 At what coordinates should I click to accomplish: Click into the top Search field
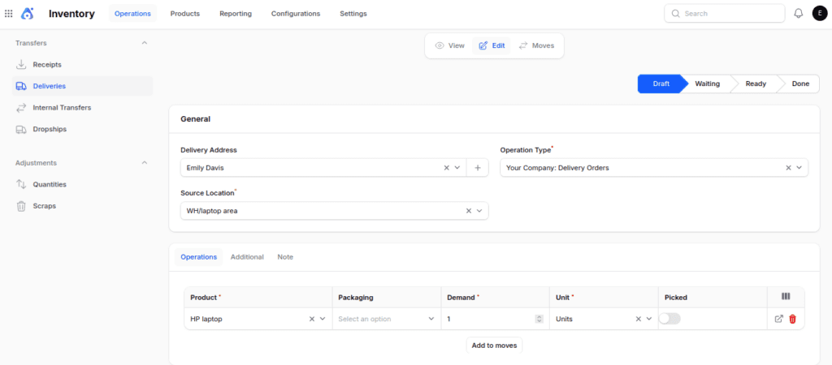pyautogui.click(x=725, y=14)
